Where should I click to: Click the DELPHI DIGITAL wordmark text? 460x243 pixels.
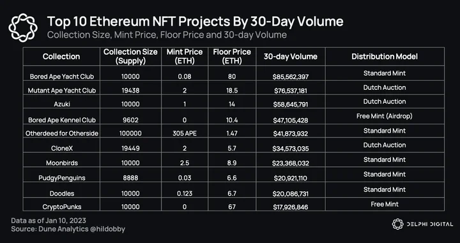[x=430, y=225]
